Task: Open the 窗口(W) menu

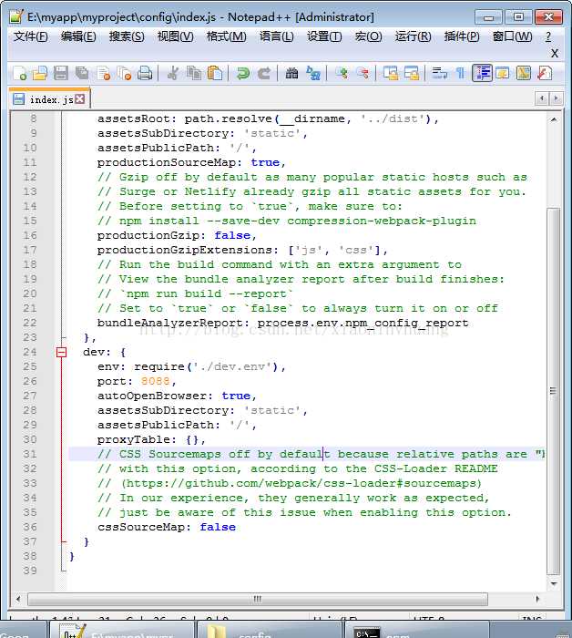Action: pyautogui.click(x=512, y=36)
